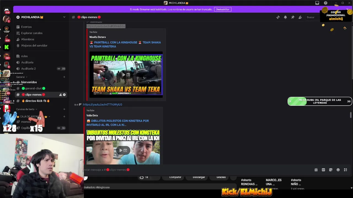Collapse the General category
Image resolution: width=353 pixels, height=198 pixels.
click(x=22, y=77)
